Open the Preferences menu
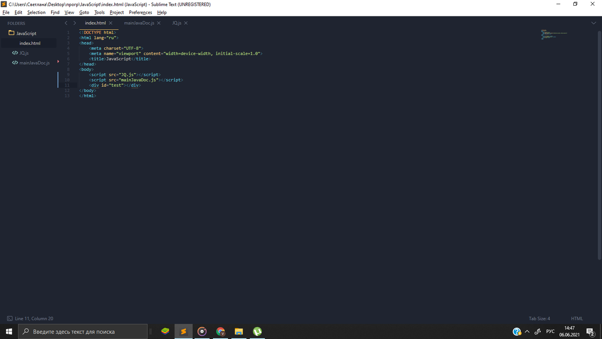 (x=141, y=12)
